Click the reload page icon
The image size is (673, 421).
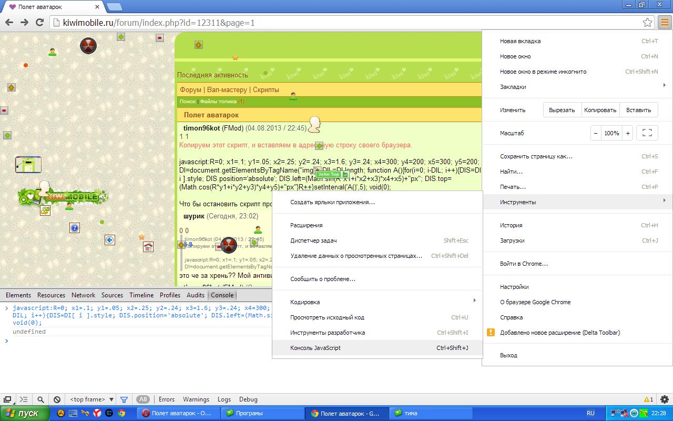(39, 22)
